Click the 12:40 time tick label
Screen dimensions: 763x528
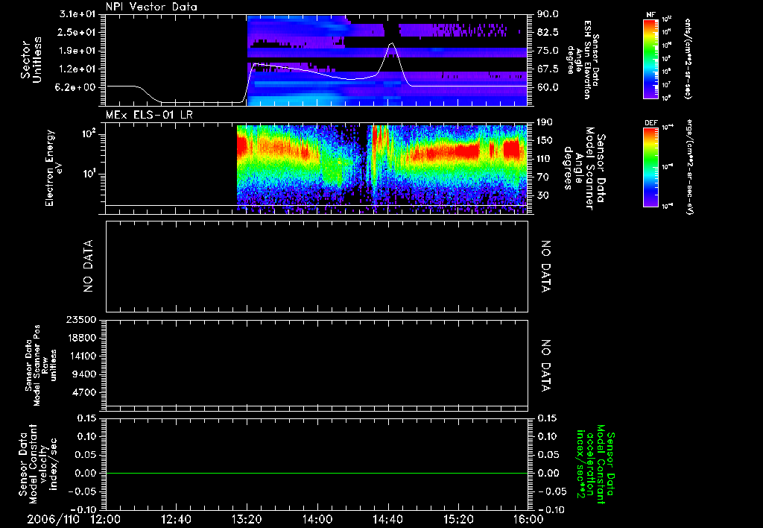(176, 519)
